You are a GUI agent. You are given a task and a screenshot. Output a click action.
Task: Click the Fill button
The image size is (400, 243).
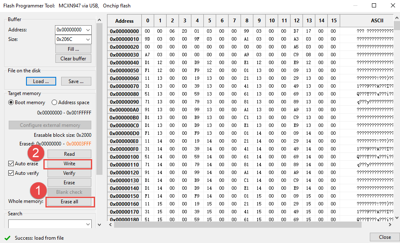pyautogui.click(x=73, y=49)
